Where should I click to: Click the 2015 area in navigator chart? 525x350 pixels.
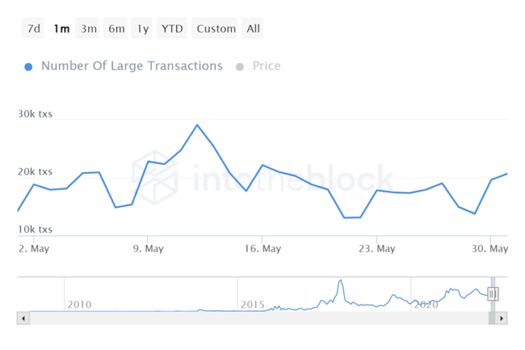[253, 304]
